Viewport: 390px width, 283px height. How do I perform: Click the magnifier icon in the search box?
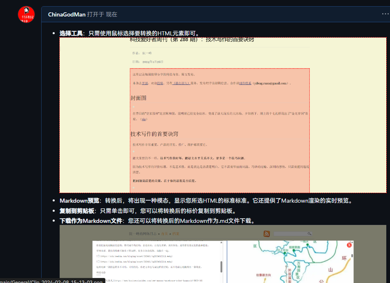pos(308,234)
